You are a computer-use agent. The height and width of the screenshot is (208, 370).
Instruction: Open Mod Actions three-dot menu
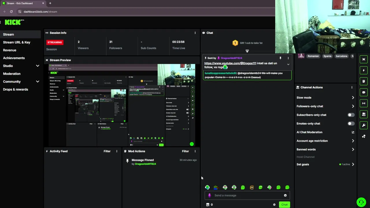(195, 151)
